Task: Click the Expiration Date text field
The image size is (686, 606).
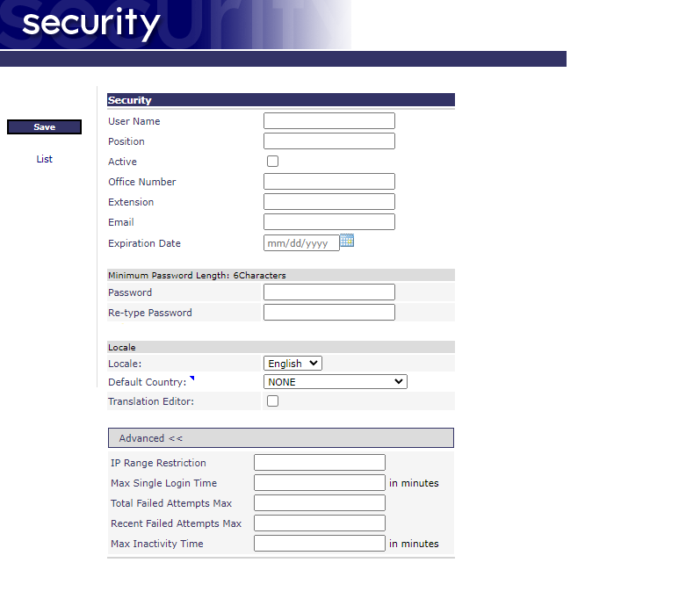Action: 300,243
